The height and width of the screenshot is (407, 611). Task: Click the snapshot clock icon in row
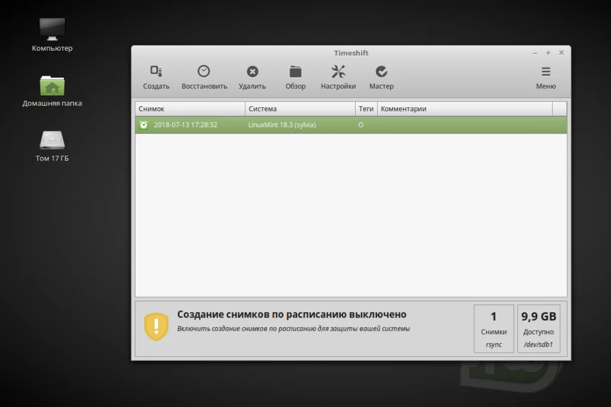(x=144, y=125)
